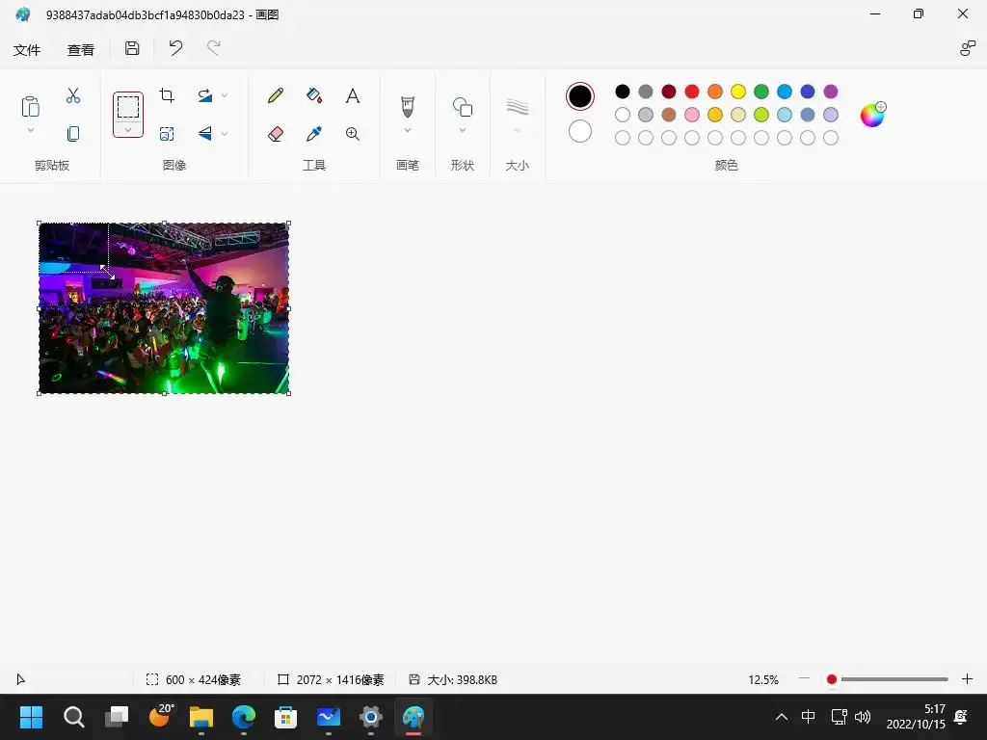Cut selection with scissors icon

[73, 95]
